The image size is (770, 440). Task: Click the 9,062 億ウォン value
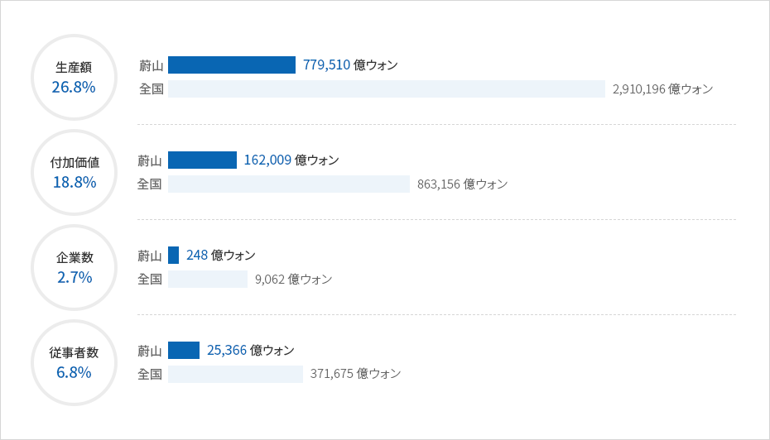click(x=293, y=279)
